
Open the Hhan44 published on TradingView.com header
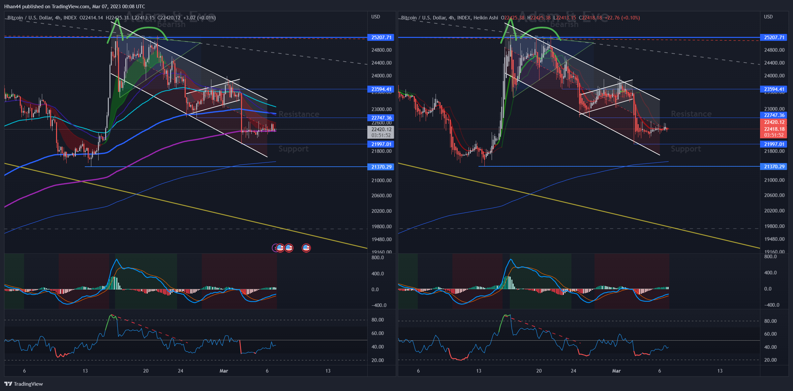point(74,6)
